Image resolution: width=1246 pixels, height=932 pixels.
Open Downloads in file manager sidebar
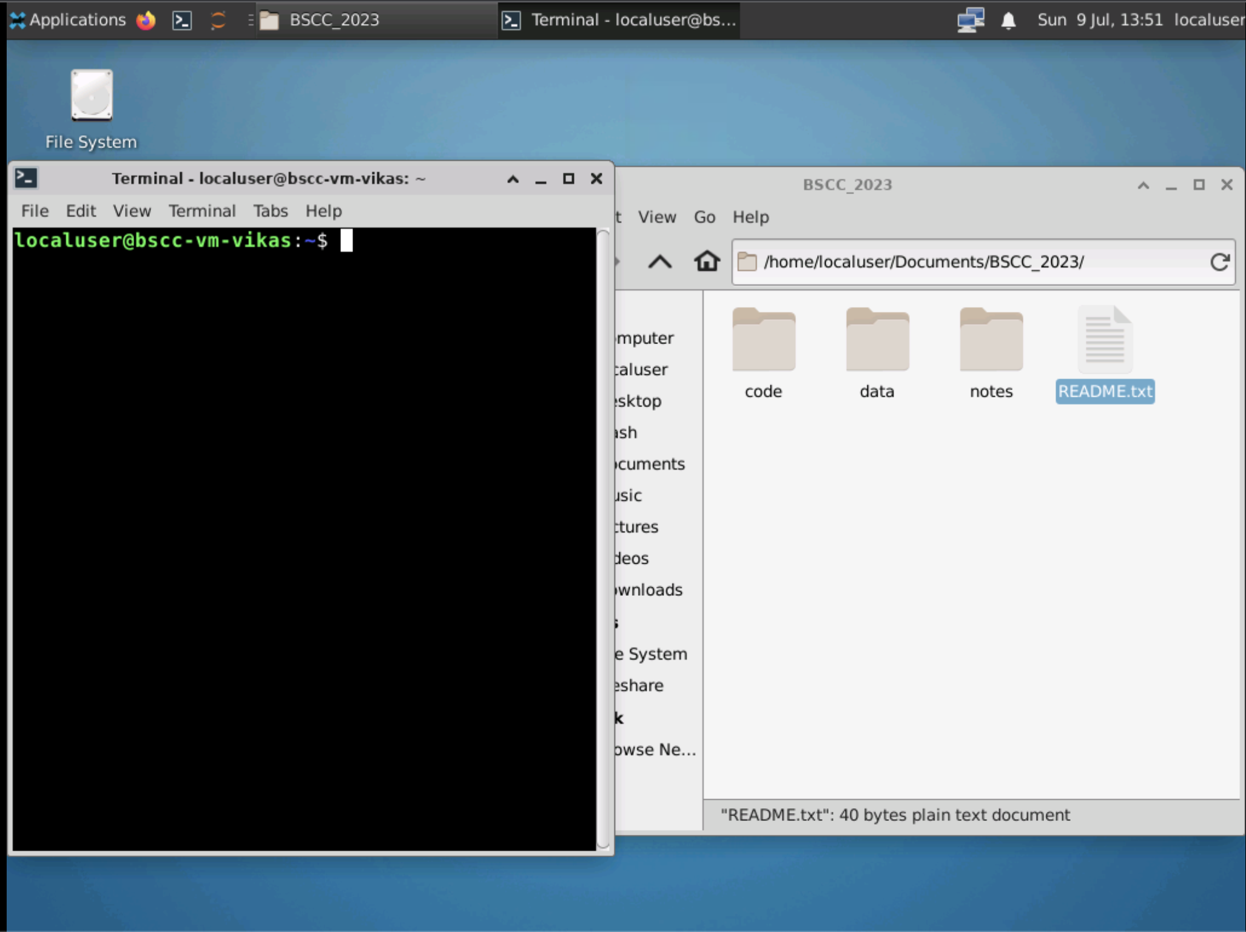(x=649, y=589)
